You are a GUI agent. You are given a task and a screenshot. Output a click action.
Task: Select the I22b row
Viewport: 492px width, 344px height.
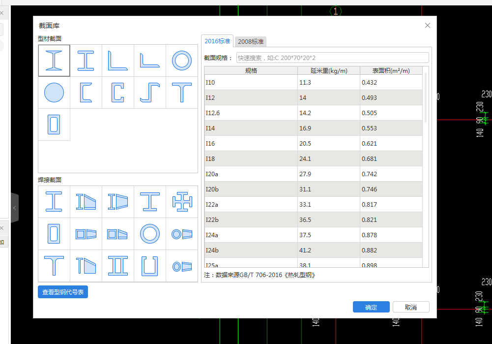(314, 219)
